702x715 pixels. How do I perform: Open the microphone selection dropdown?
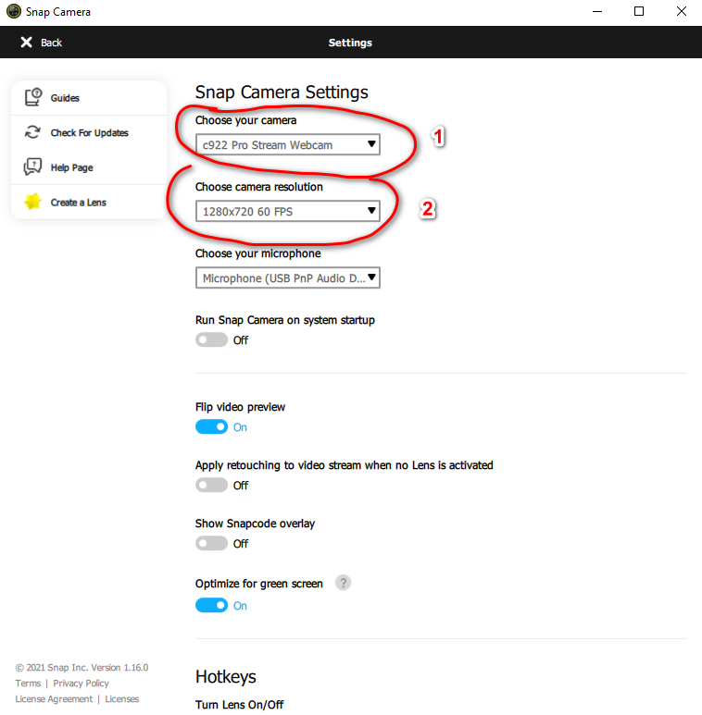coord(287,277)
